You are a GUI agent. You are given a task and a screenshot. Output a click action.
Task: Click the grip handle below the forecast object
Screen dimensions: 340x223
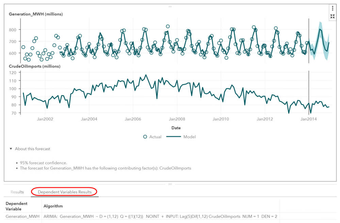[170, 184]
